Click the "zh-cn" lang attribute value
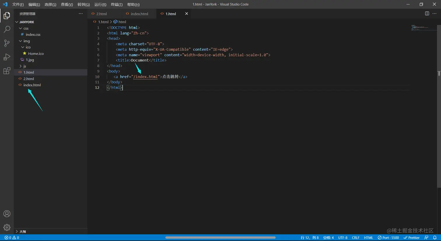Image resolution: width=441 pixels, height=241 pixels. (140, 33)
